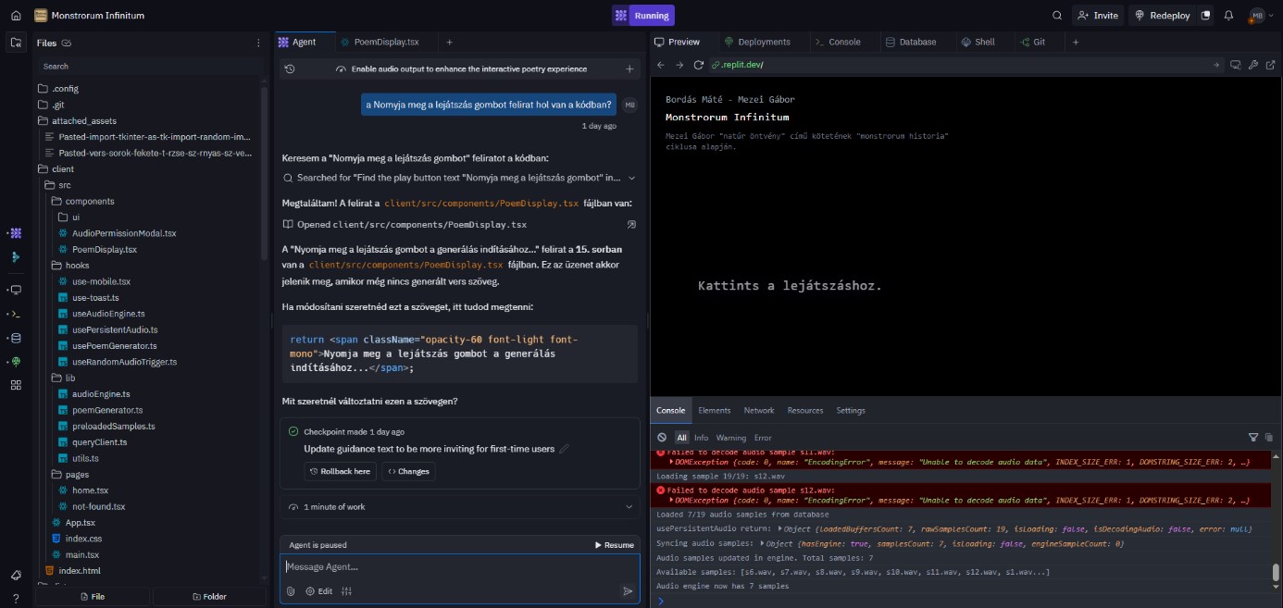
Task: Open the Preview monitor icon in left rail
Action: 16,290
